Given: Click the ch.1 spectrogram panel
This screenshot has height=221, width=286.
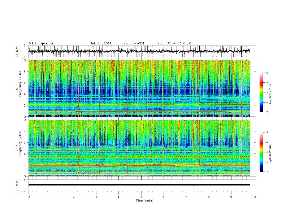Looking at the screenshot, I should point(139,88).
